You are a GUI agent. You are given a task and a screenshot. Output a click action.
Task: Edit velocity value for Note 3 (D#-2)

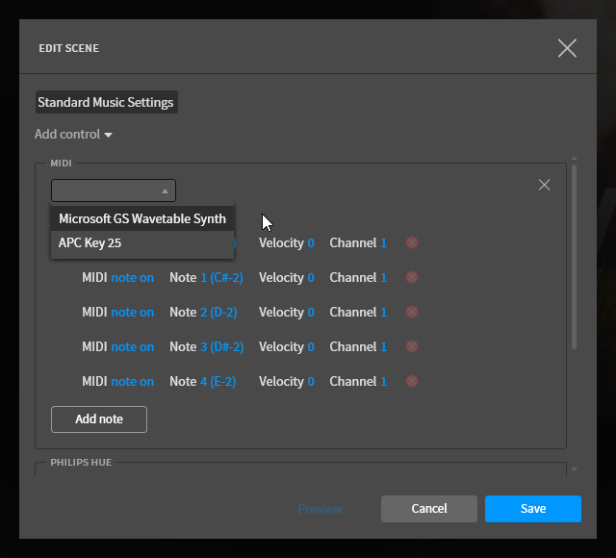[311, 346]
